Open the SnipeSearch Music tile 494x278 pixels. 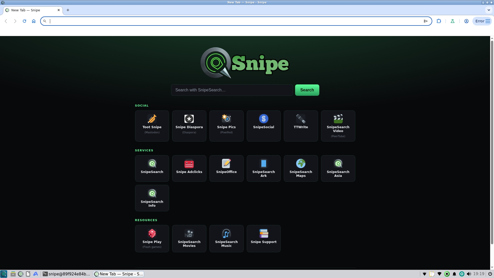pyautogui.click(x=226, y=238)
